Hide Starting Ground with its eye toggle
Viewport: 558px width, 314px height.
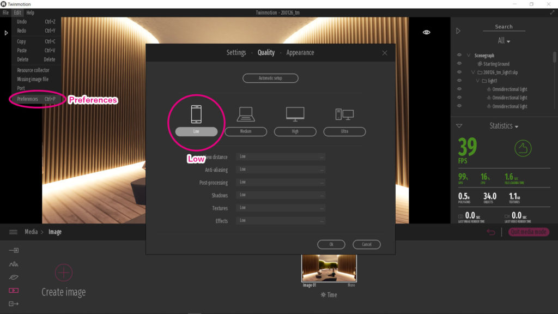[459, 64]
